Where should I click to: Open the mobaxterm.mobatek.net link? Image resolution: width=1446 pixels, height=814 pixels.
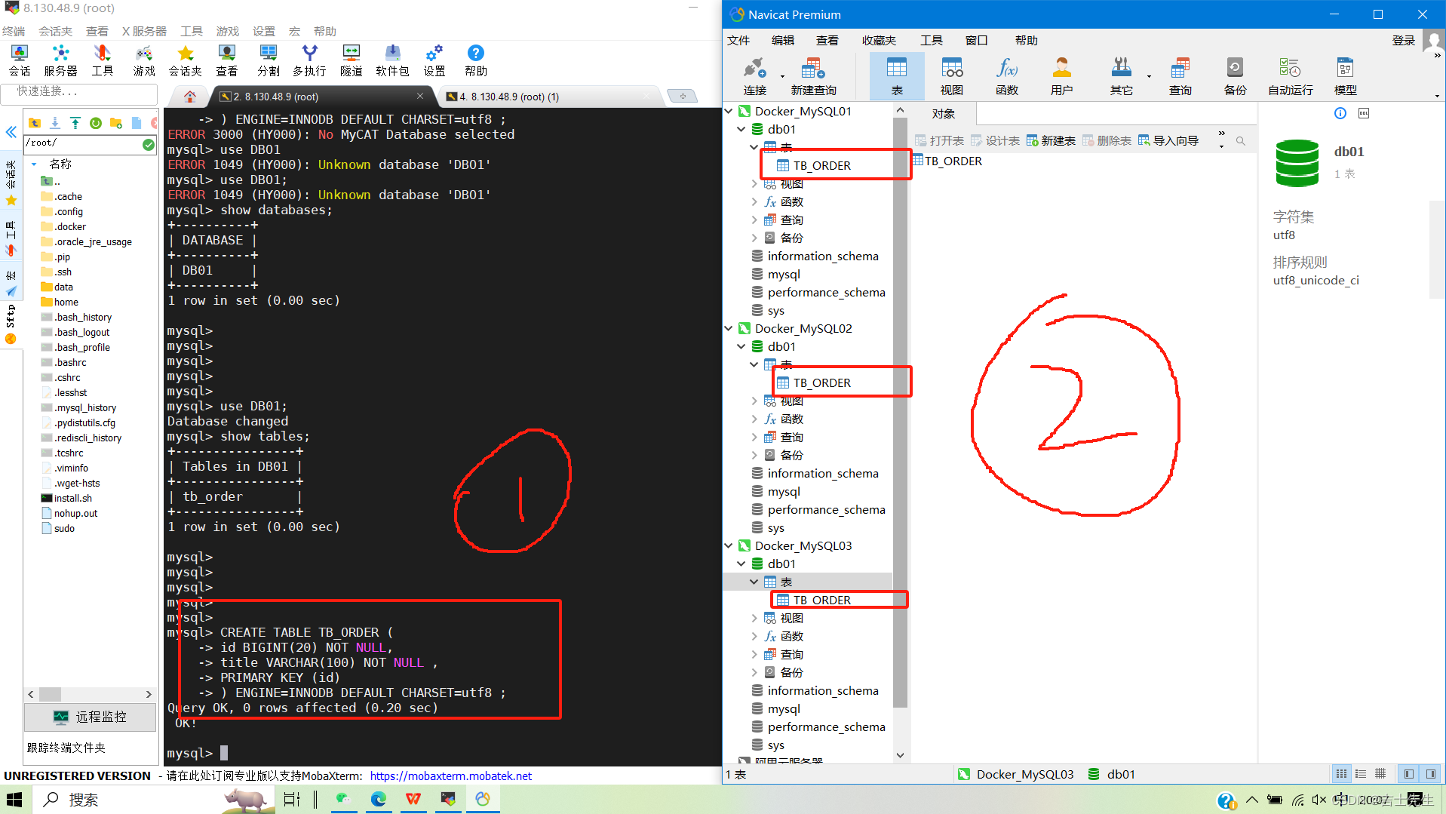tap(450, 776)
